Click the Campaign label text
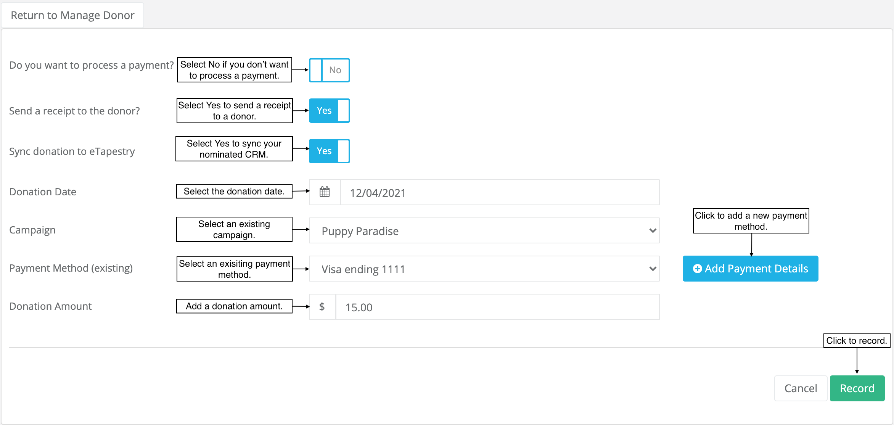The width and height of the screenshot is (894, 425). [x=32, y=230]
